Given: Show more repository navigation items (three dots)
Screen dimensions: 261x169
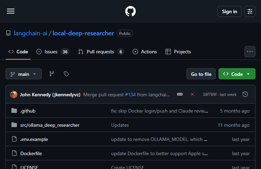Looking at the screenshot, I should [x=250, y=52].
